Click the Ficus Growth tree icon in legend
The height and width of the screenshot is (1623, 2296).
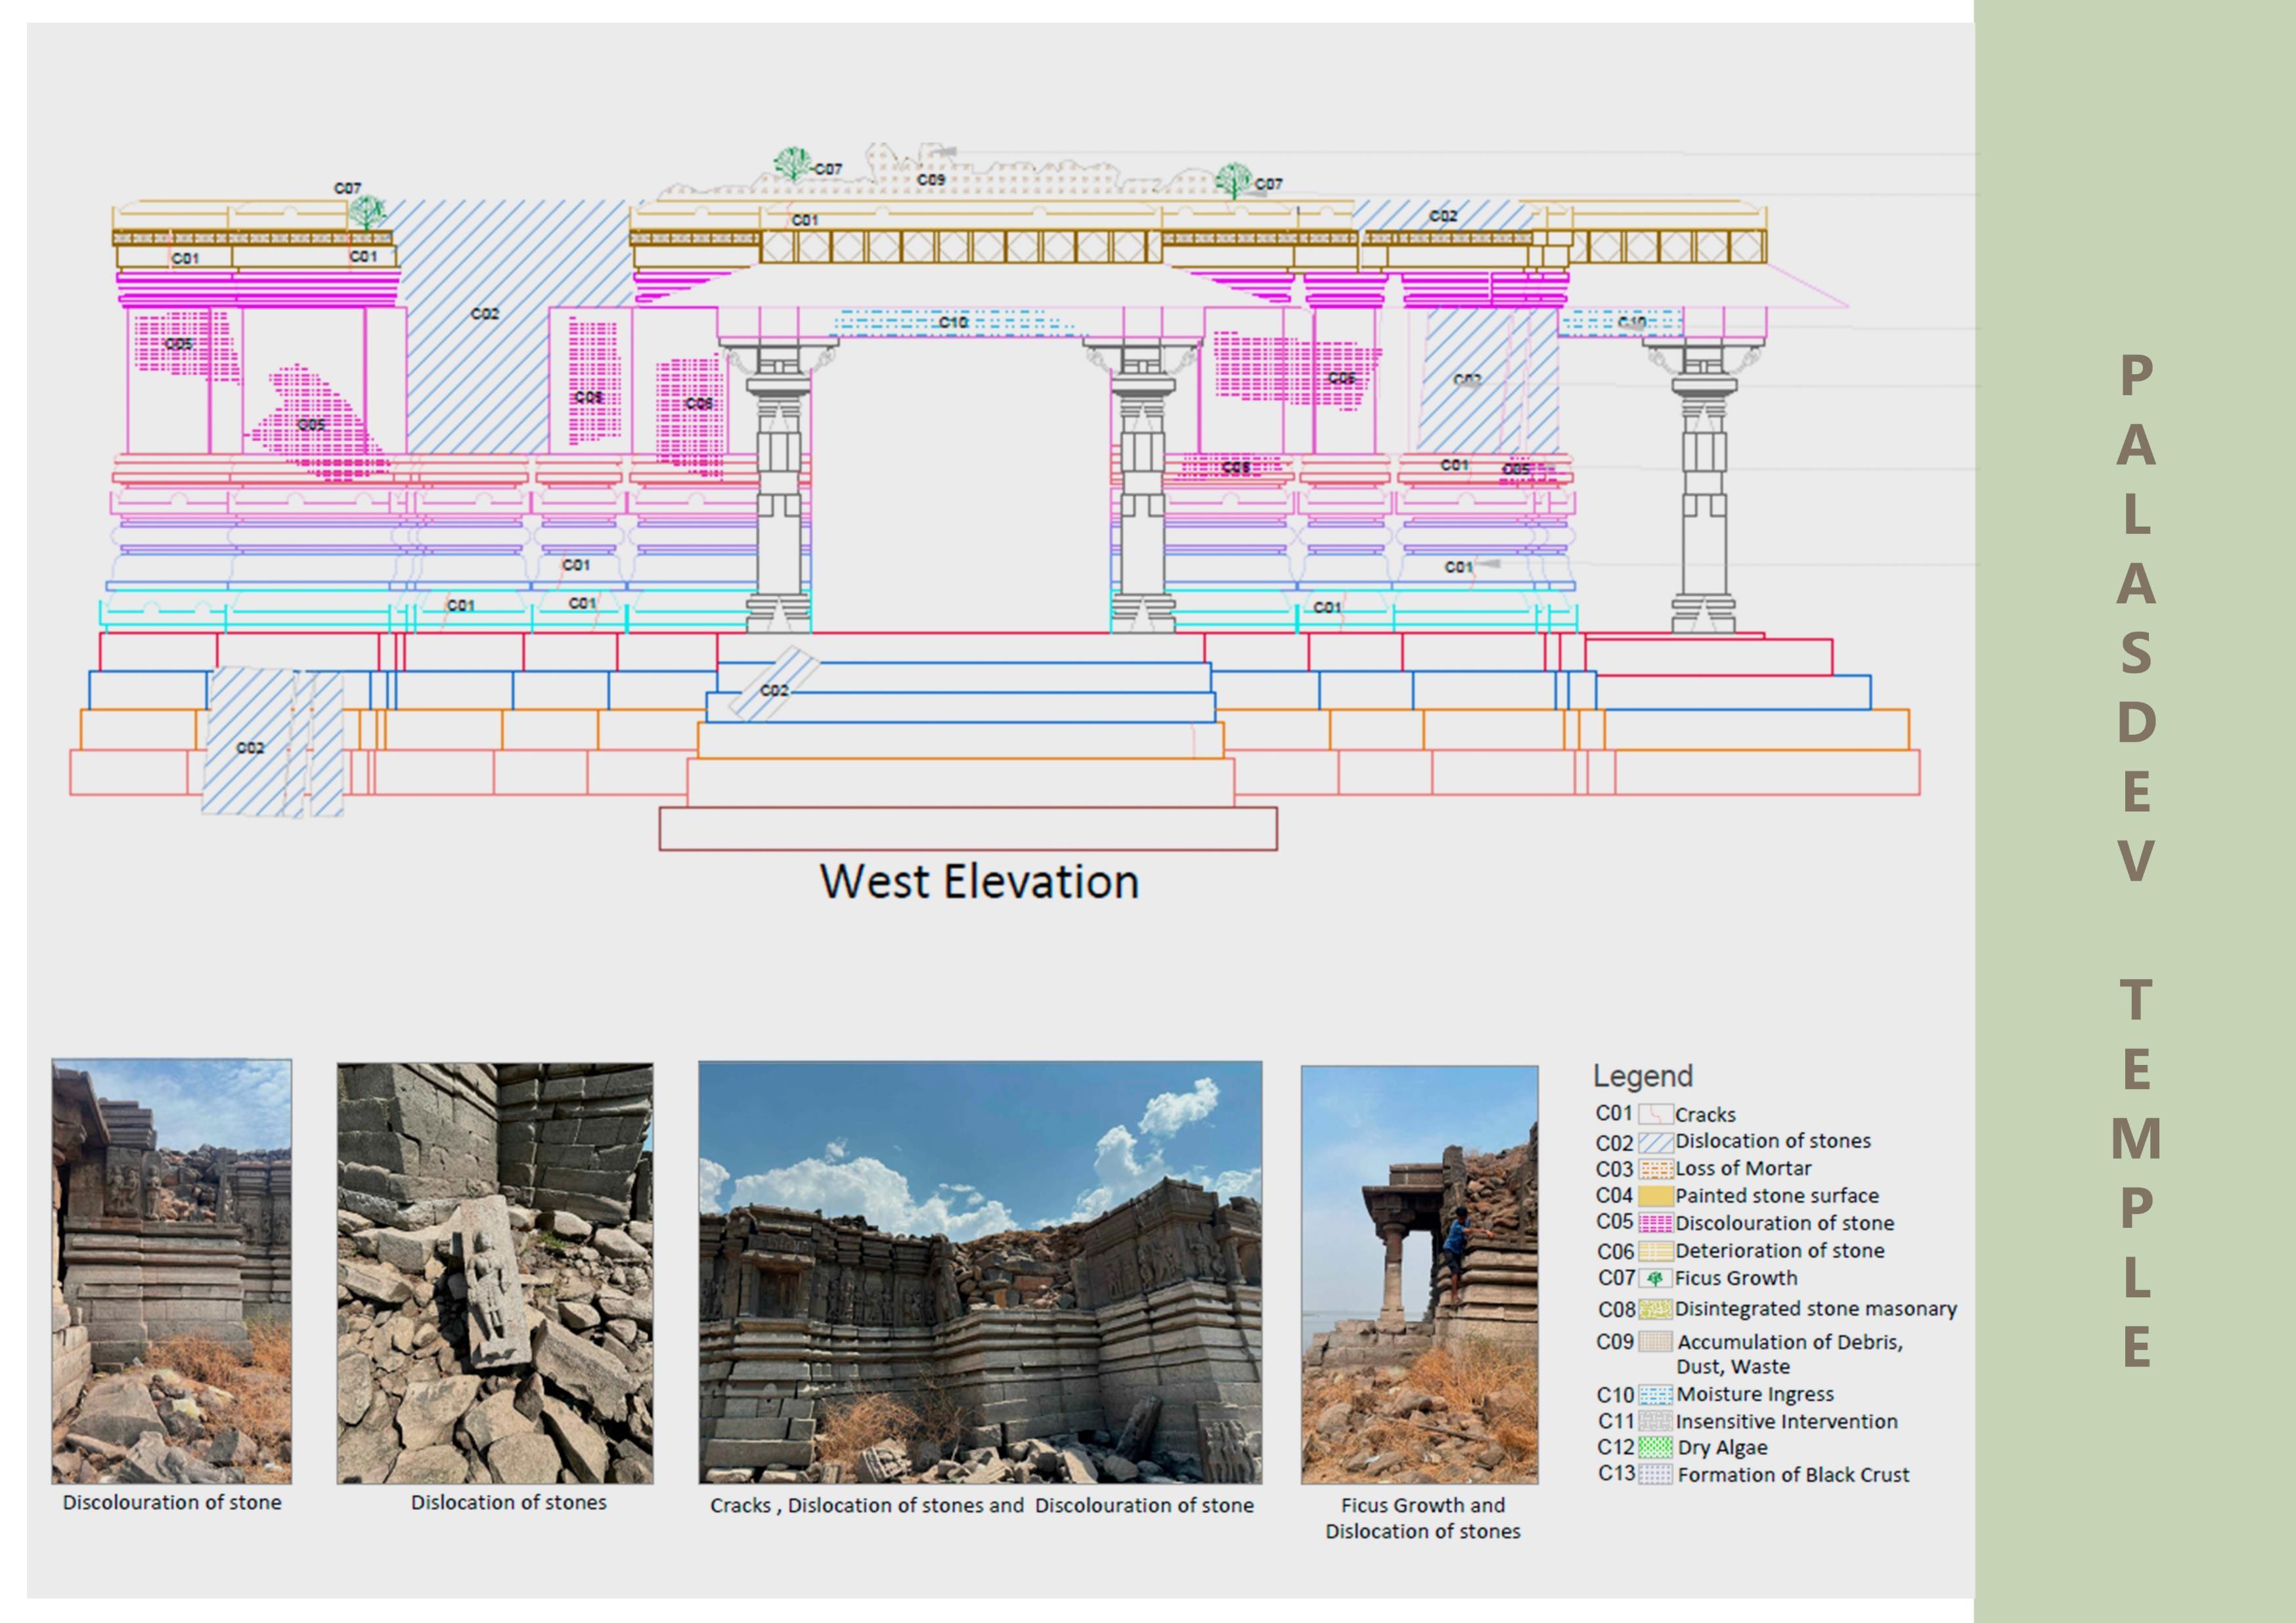click(x=1655, y=1278)
